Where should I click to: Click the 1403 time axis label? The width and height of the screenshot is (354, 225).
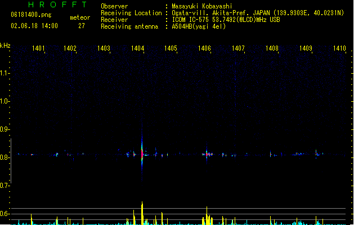[104, 48]
